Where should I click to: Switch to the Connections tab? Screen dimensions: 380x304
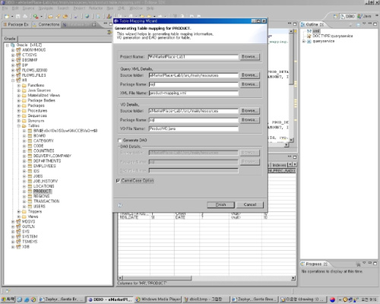click(x=46, y=24)
